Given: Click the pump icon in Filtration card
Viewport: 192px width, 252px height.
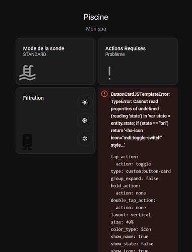Looking at the screenshot, I should pos(27,142).
